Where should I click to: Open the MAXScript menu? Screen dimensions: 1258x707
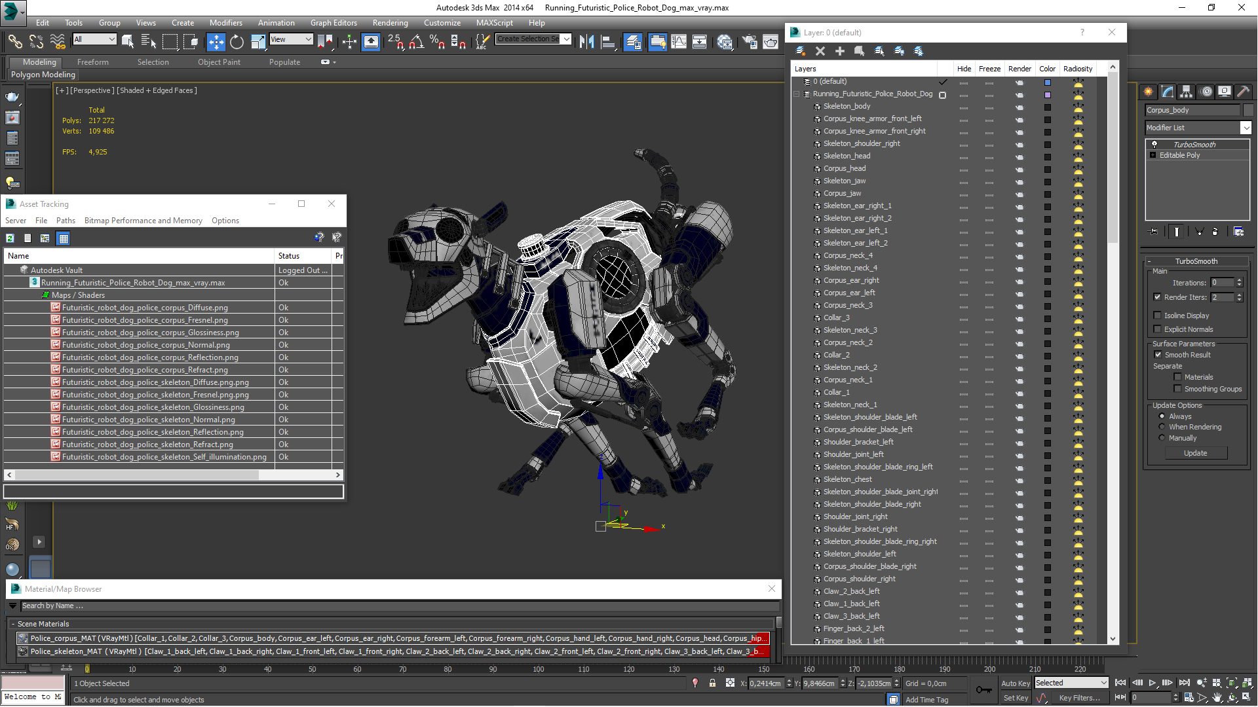click(x=494, y=23)
